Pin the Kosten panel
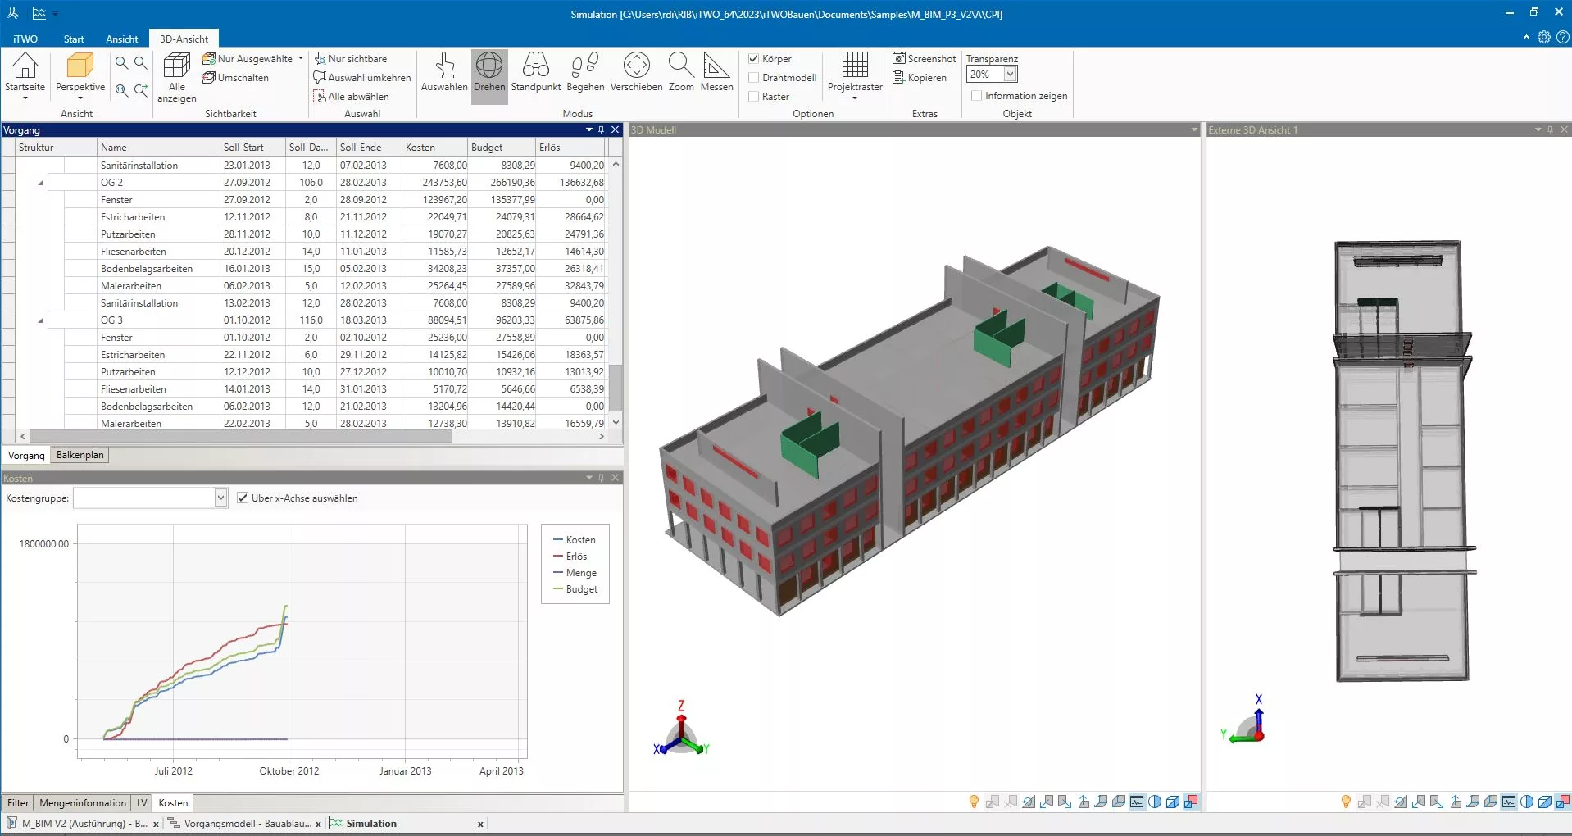The width and height of the screenshot is (1572, 836). click(602, 477)
